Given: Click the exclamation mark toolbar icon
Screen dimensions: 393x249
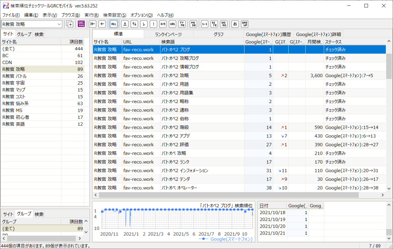Looking at the screenshot, I should [x=153, y=24].
